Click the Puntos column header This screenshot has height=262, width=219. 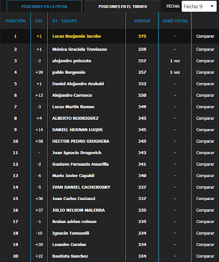[x=142, y=21]
